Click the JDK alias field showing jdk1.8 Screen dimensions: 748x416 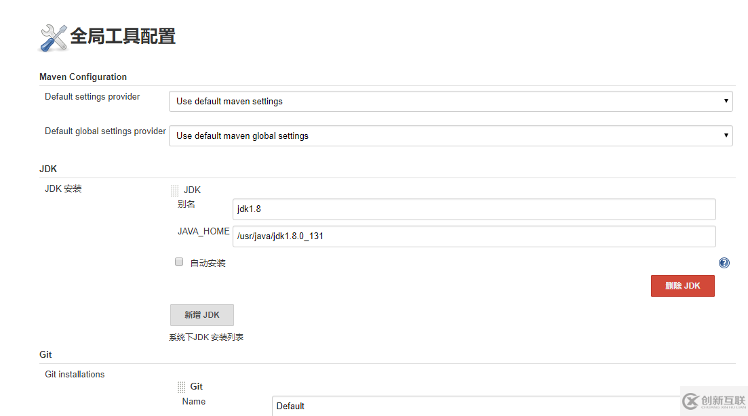point(473,209)
